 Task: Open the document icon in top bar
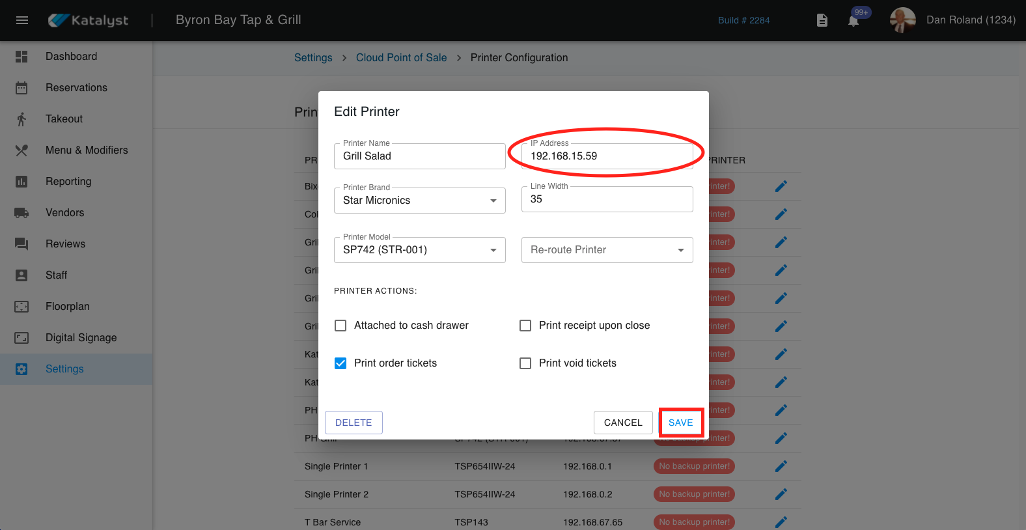point(822,21)
